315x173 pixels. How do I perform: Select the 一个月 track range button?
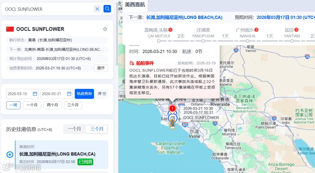pyautogui.click(x=32, y=105)
